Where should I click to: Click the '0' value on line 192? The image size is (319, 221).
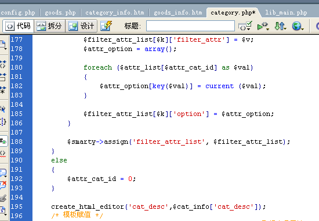coord(130,179)
